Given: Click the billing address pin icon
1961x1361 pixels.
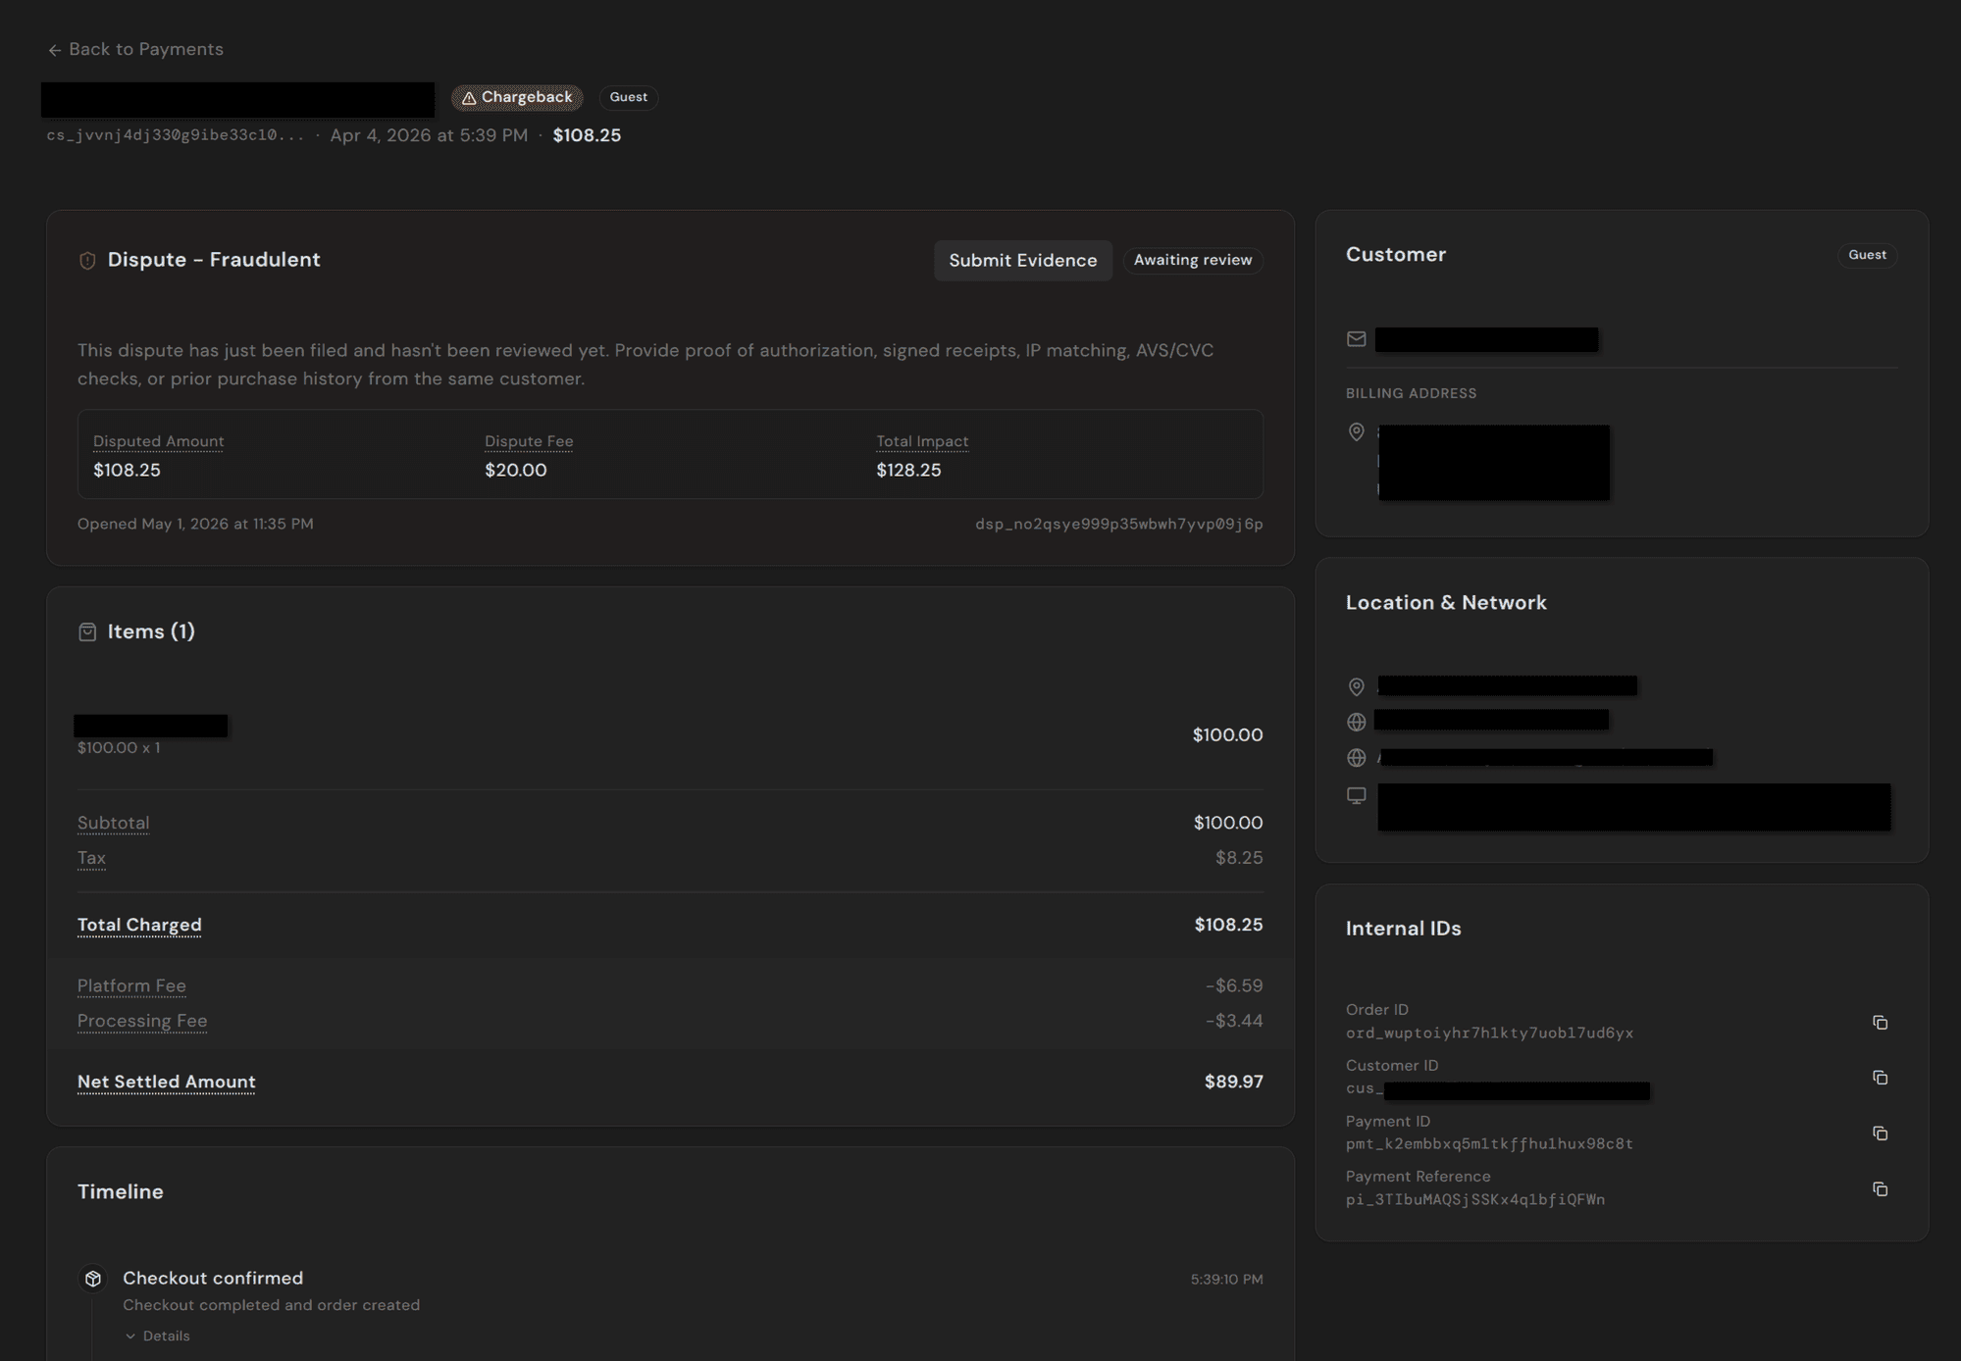Looking at the screenshot, I should click(x=1356, y=431).
